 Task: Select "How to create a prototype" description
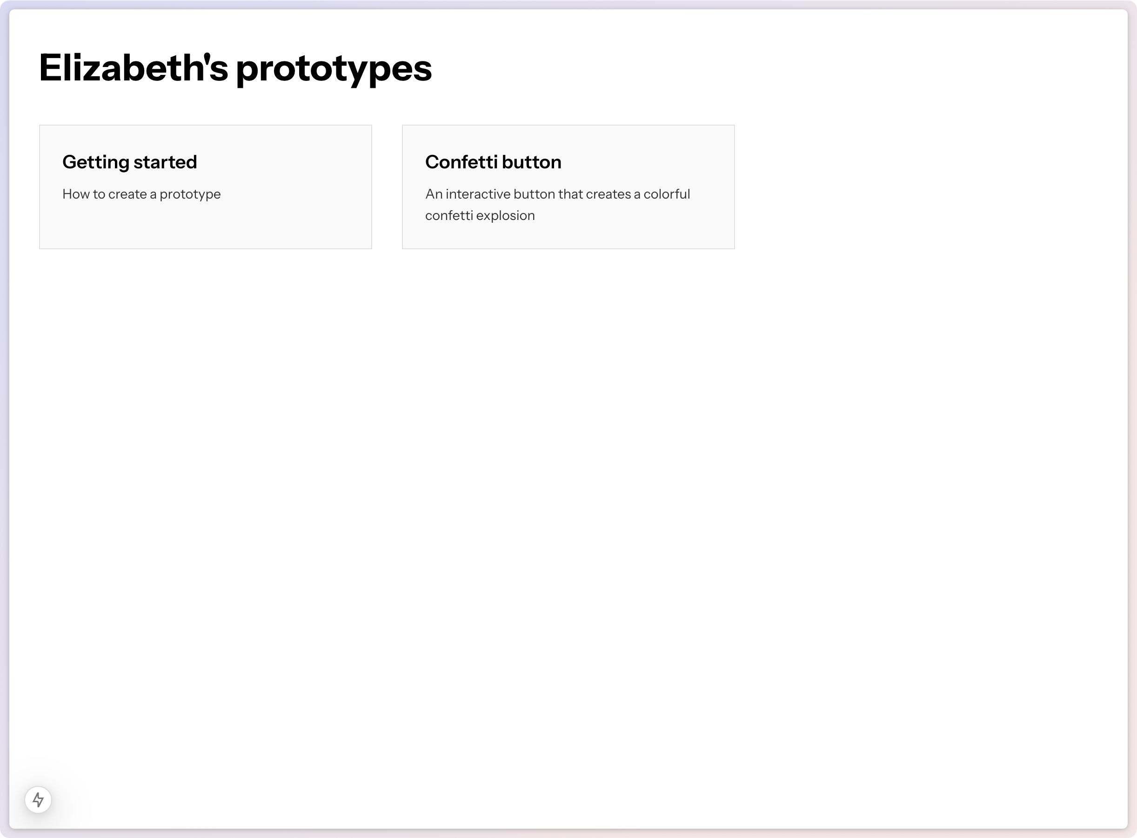141,194
